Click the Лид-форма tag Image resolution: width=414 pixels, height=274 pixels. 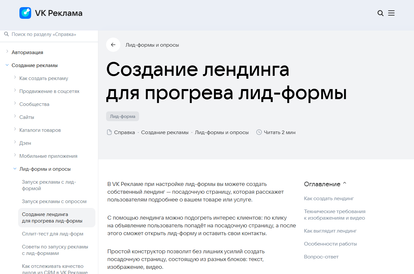coord(123,116)
